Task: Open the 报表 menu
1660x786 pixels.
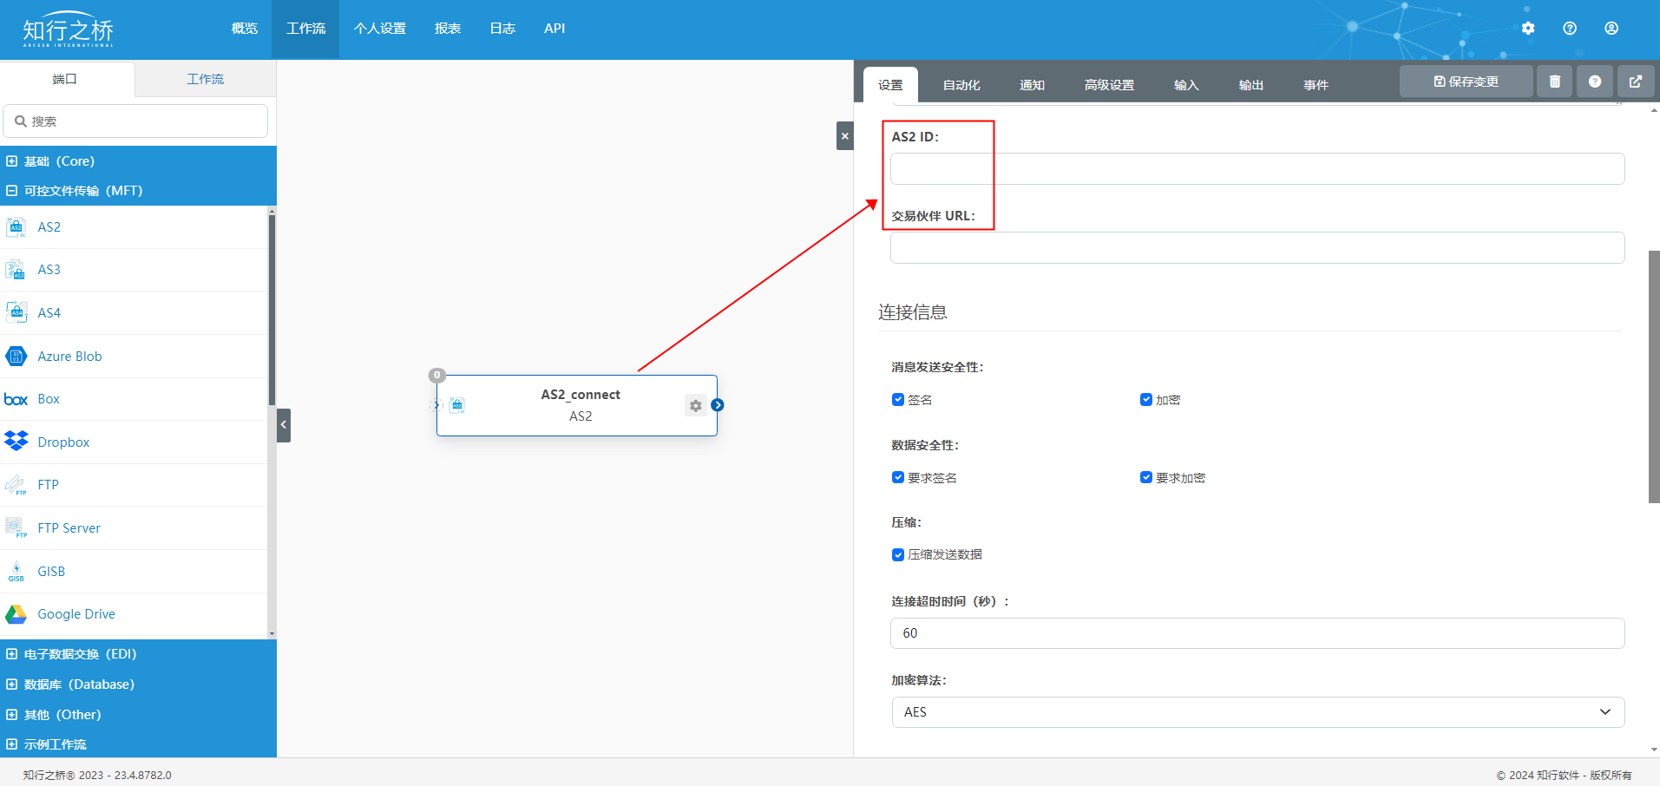Action: click(448, 29)
